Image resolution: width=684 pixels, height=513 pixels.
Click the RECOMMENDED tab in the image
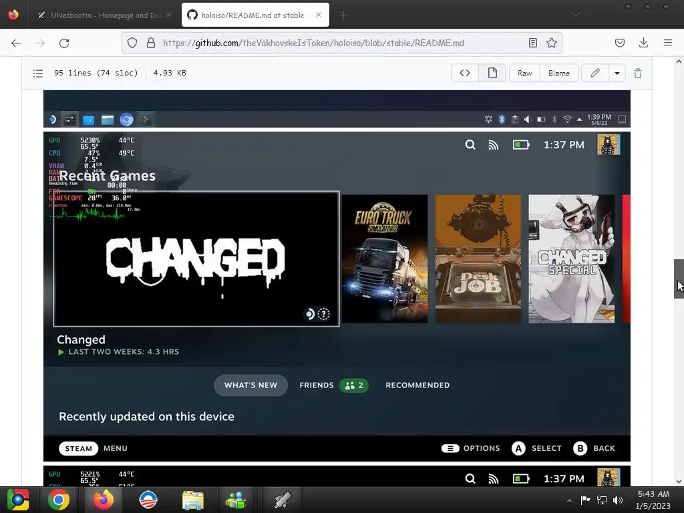[x=417, y=385]
